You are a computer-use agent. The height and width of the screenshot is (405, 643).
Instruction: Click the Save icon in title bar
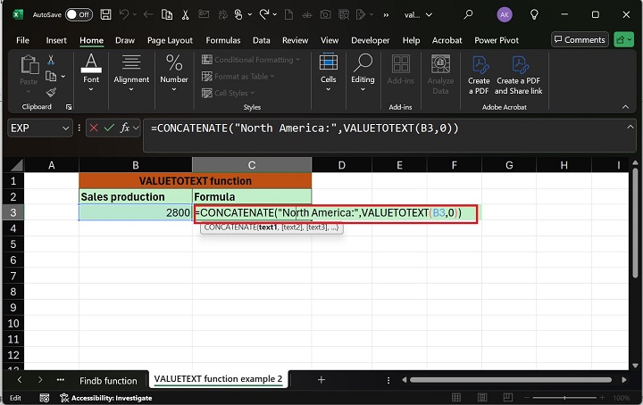click(105, 14)
